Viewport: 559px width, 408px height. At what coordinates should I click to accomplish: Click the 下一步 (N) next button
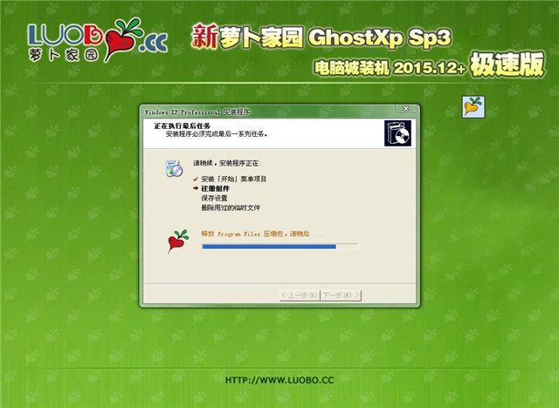(x=341, y=296)
